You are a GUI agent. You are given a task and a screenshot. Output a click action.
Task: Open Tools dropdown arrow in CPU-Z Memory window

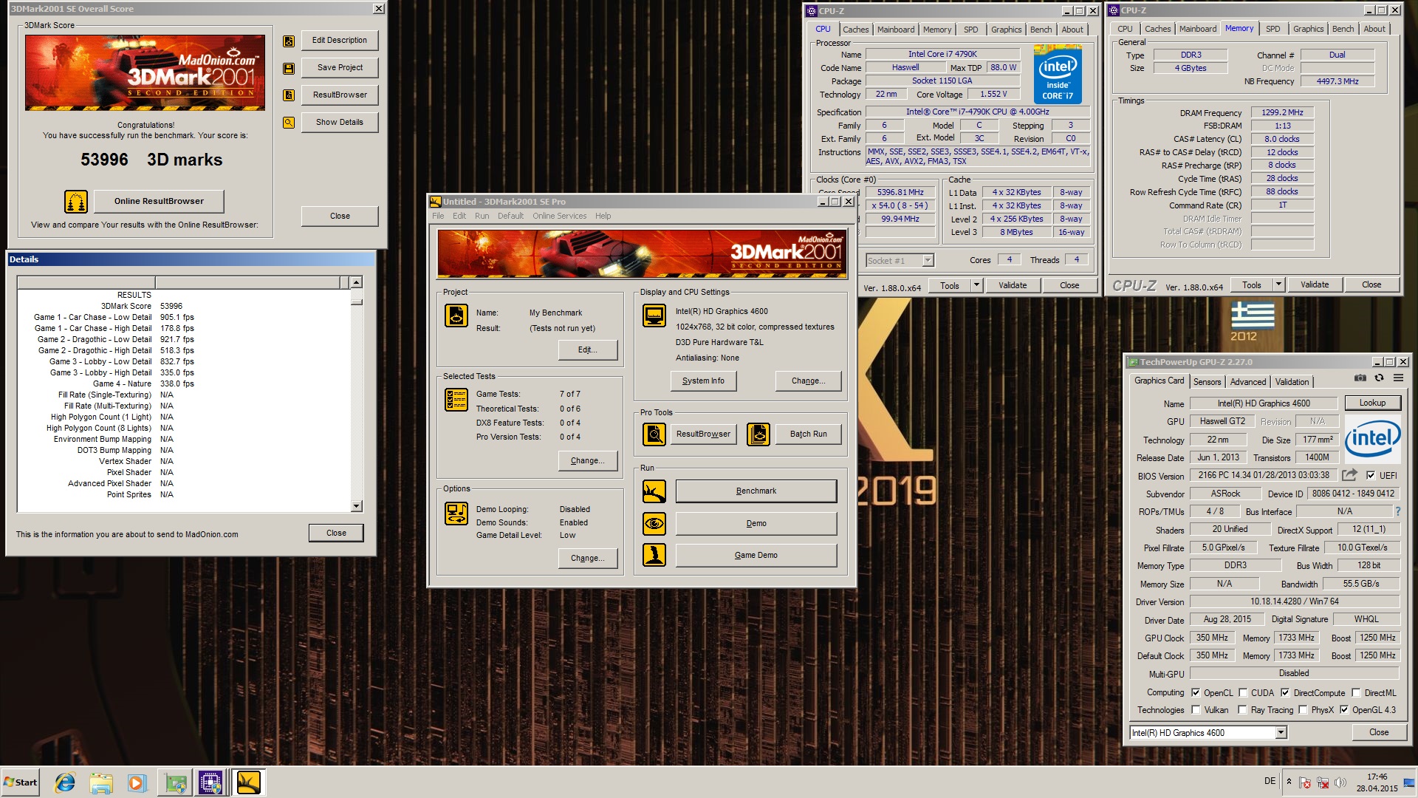click(x=1278, y=284)
